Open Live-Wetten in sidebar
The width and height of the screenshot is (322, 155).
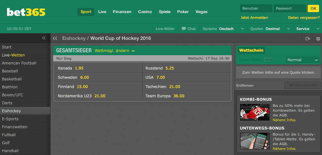click(25, 55)
